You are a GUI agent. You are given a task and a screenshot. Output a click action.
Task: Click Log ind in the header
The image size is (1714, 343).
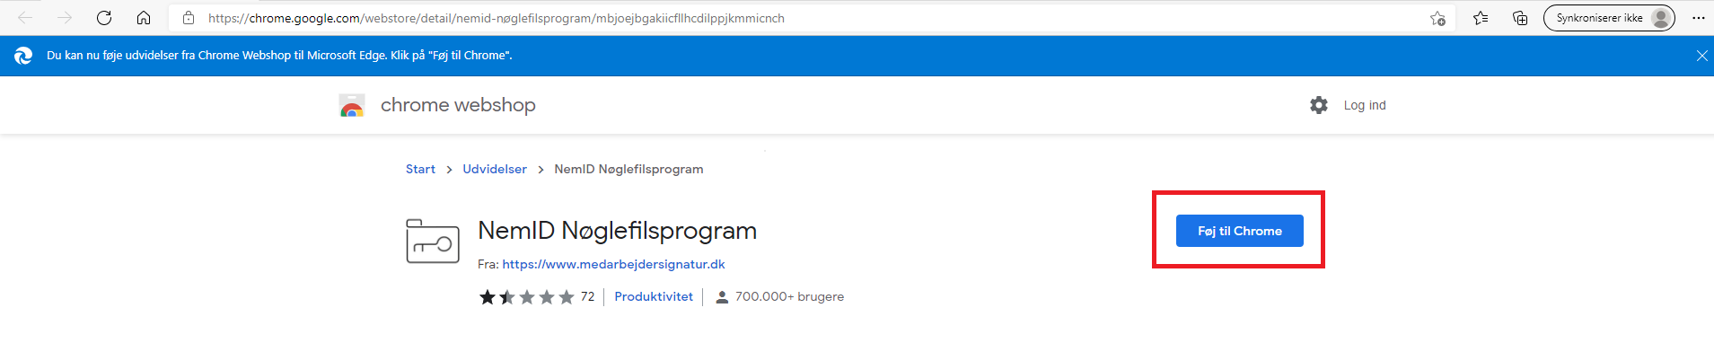coord(1365,105)
